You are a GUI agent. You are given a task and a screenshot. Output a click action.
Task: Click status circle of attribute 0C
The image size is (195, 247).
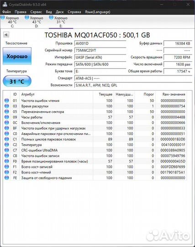(7, 123)
